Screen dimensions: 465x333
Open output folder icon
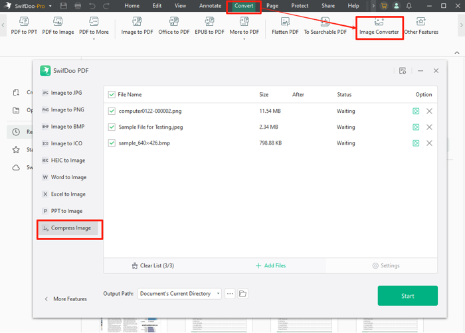[243, 294]
